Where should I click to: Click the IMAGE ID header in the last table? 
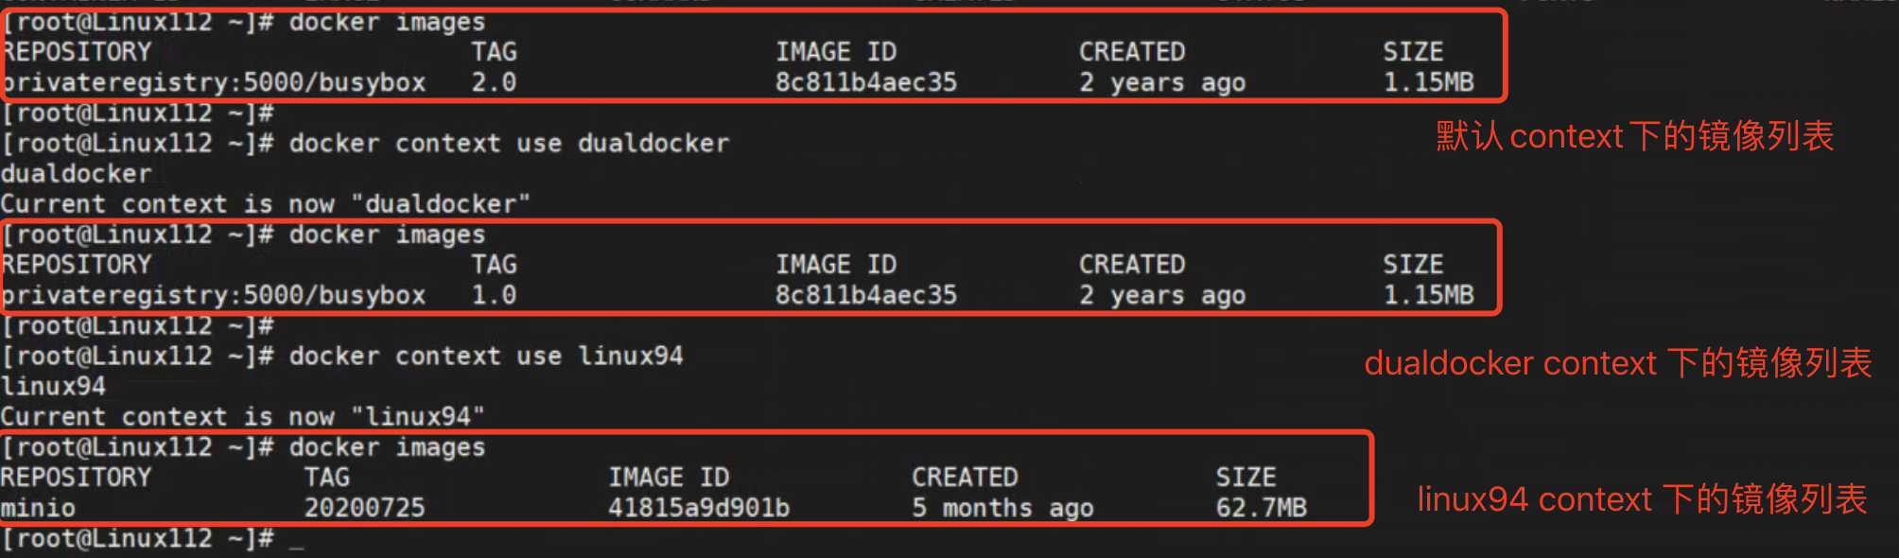point(668,478)
